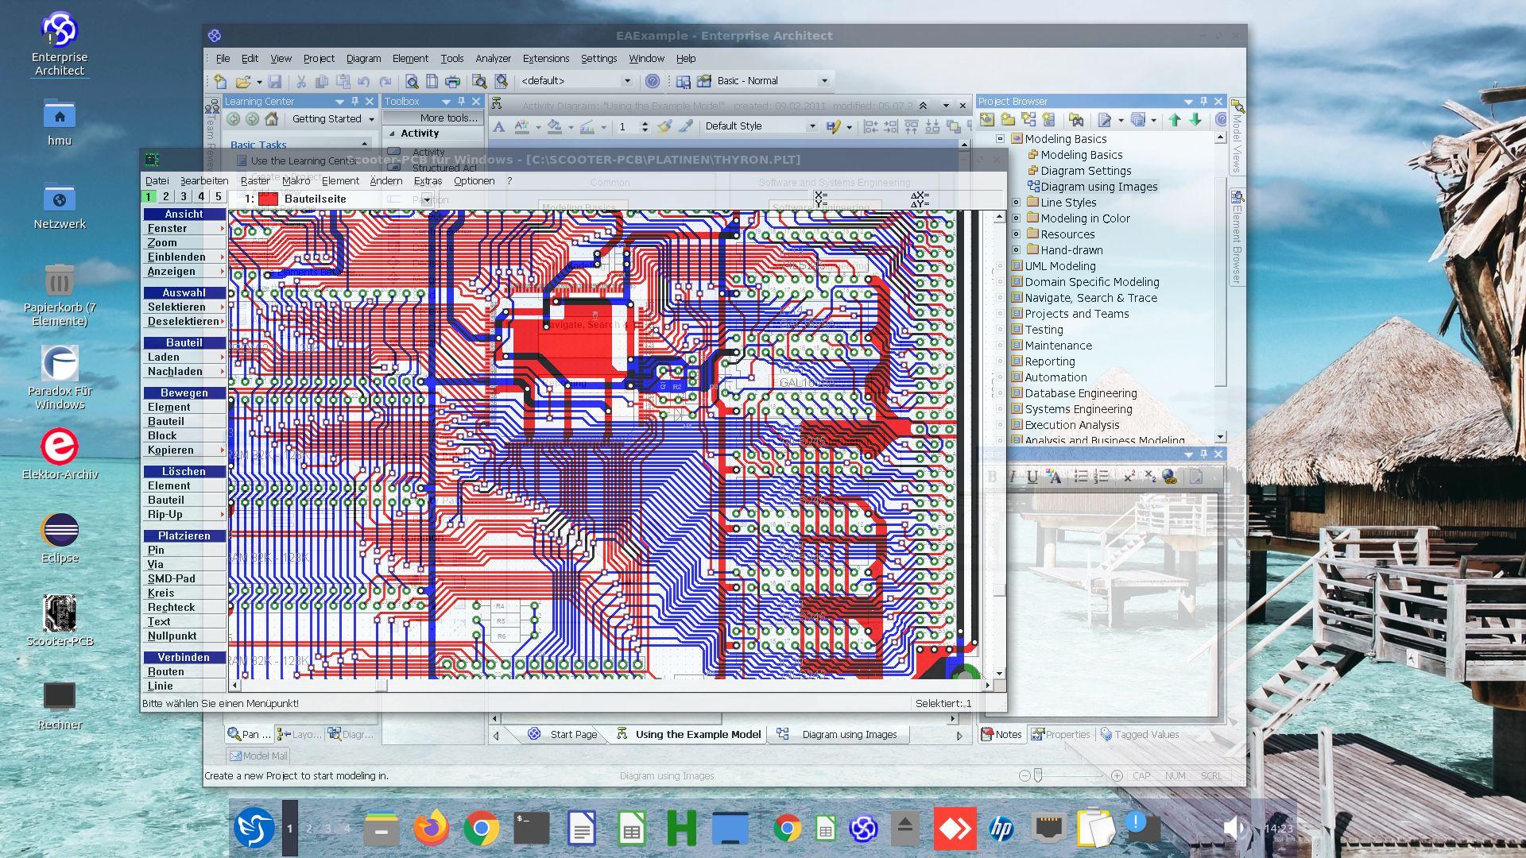The height and width of the screenshot is (858, 1526).
Task: Click the HP icon in the taskbar
Action: pyautogui.click(x=1001, y=829)
